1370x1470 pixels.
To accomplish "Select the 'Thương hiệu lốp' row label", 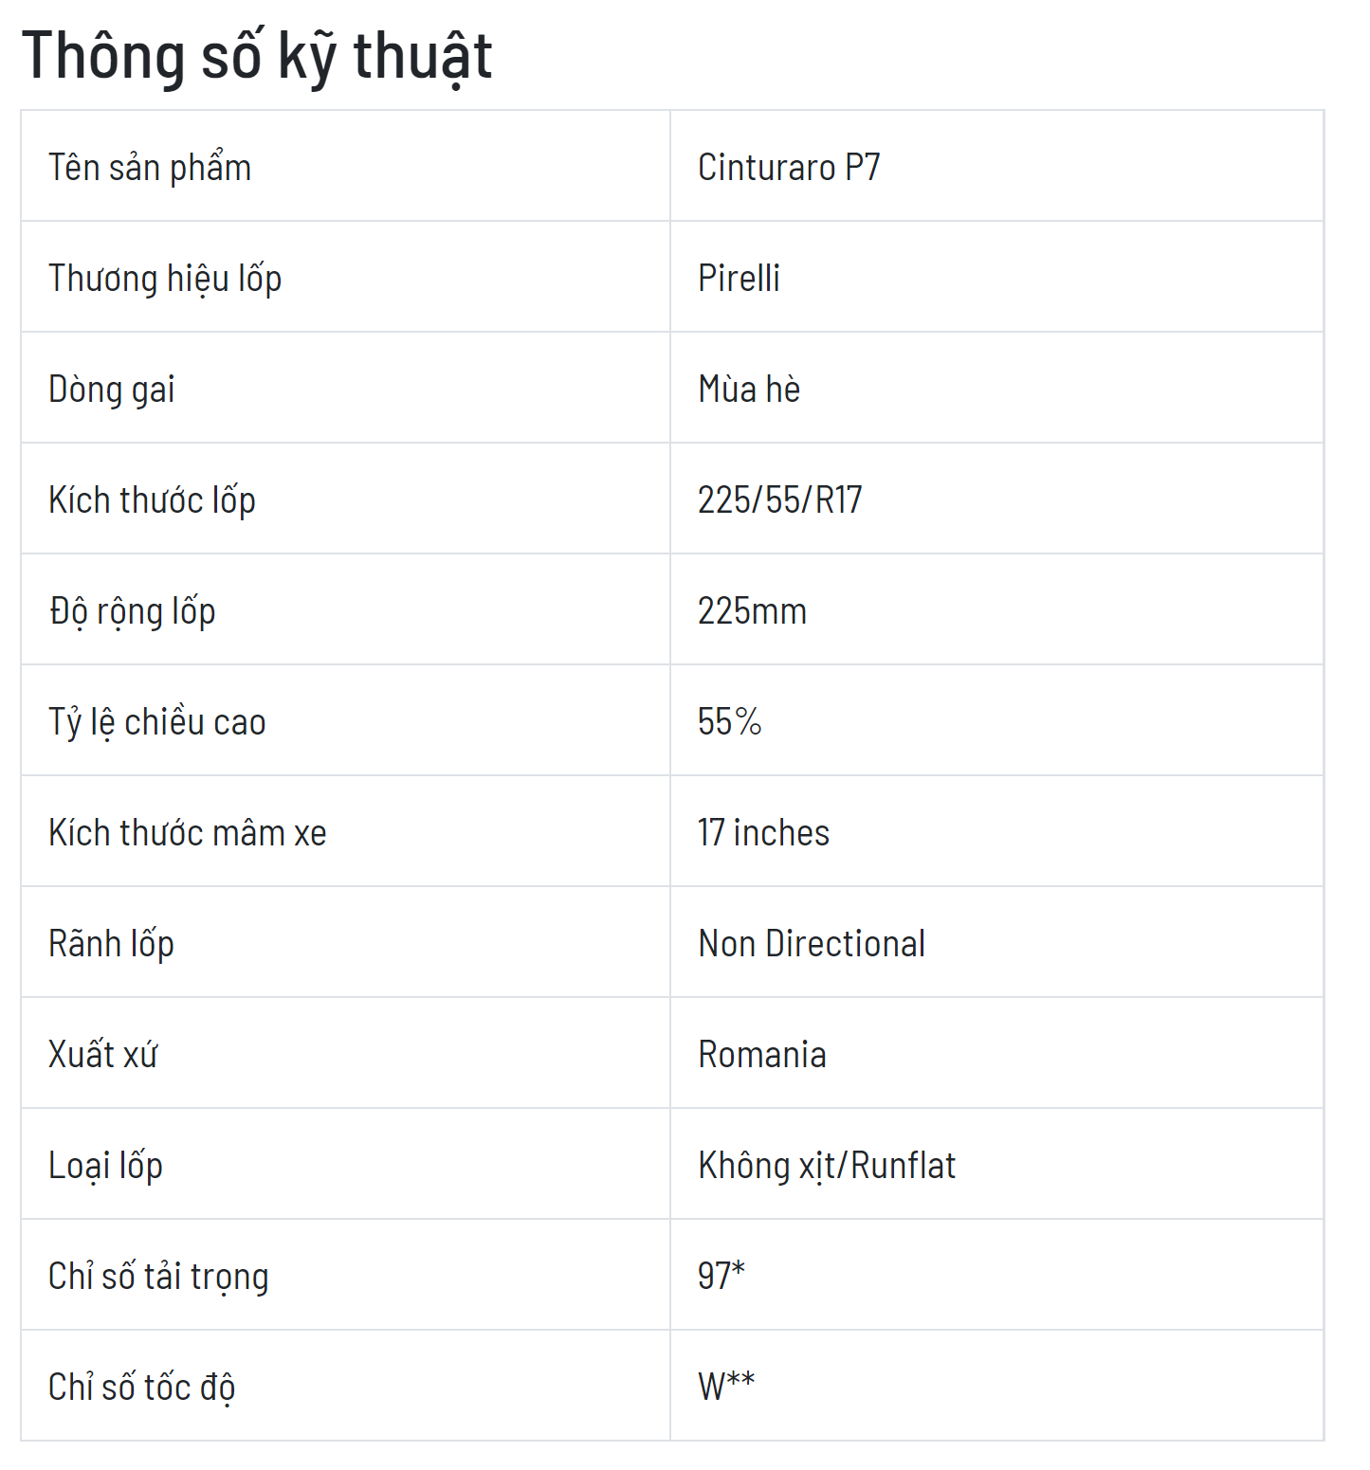I will click(165, 279).
